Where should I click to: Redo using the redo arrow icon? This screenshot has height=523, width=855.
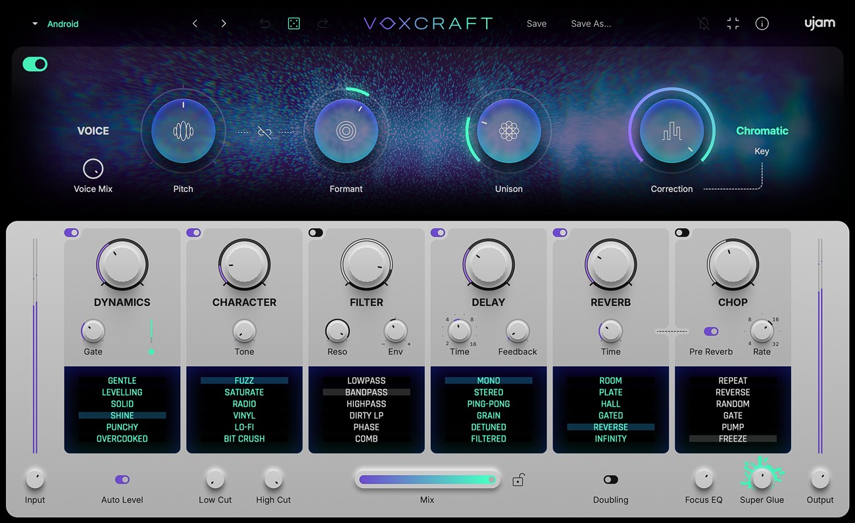pos(322,23)
